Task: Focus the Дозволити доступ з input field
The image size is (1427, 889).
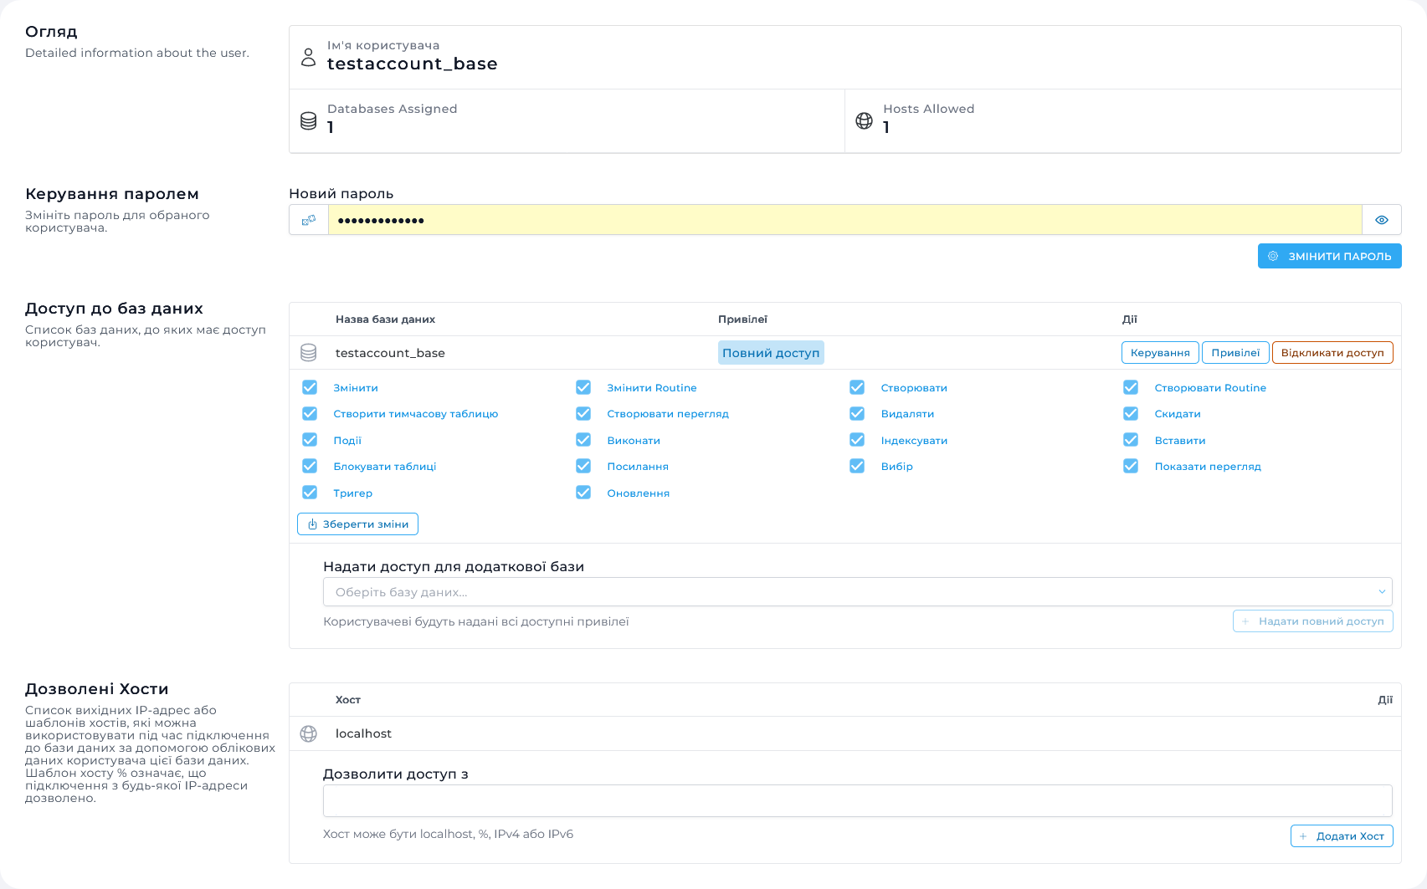Action: click(857, 800)
